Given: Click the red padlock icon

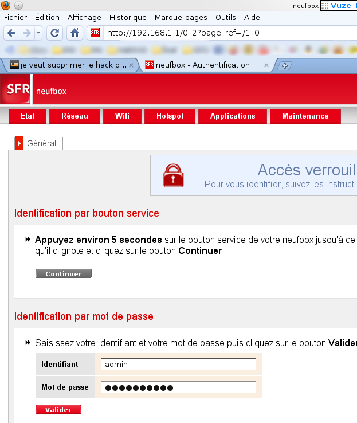Looking at the screenshot, I should tap(174, 175).
